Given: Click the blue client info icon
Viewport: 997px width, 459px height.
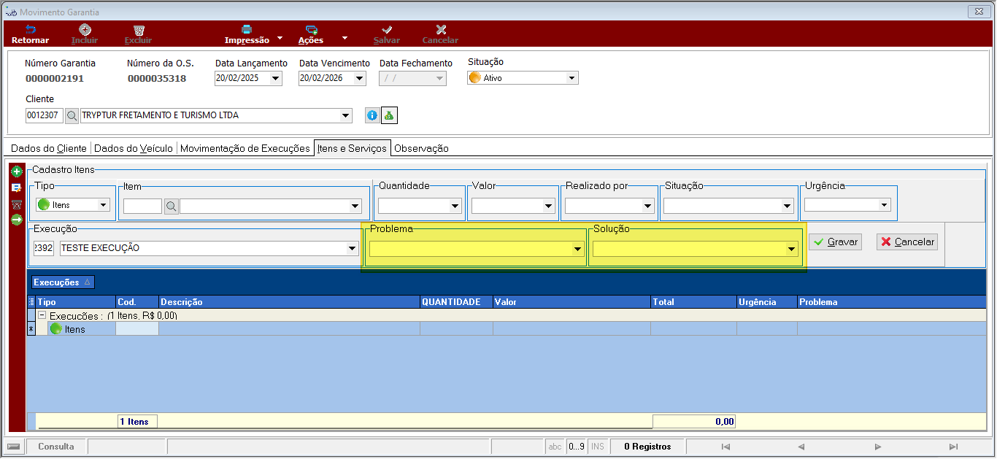Looking at the screenshot, I should [x=372, y=115].
